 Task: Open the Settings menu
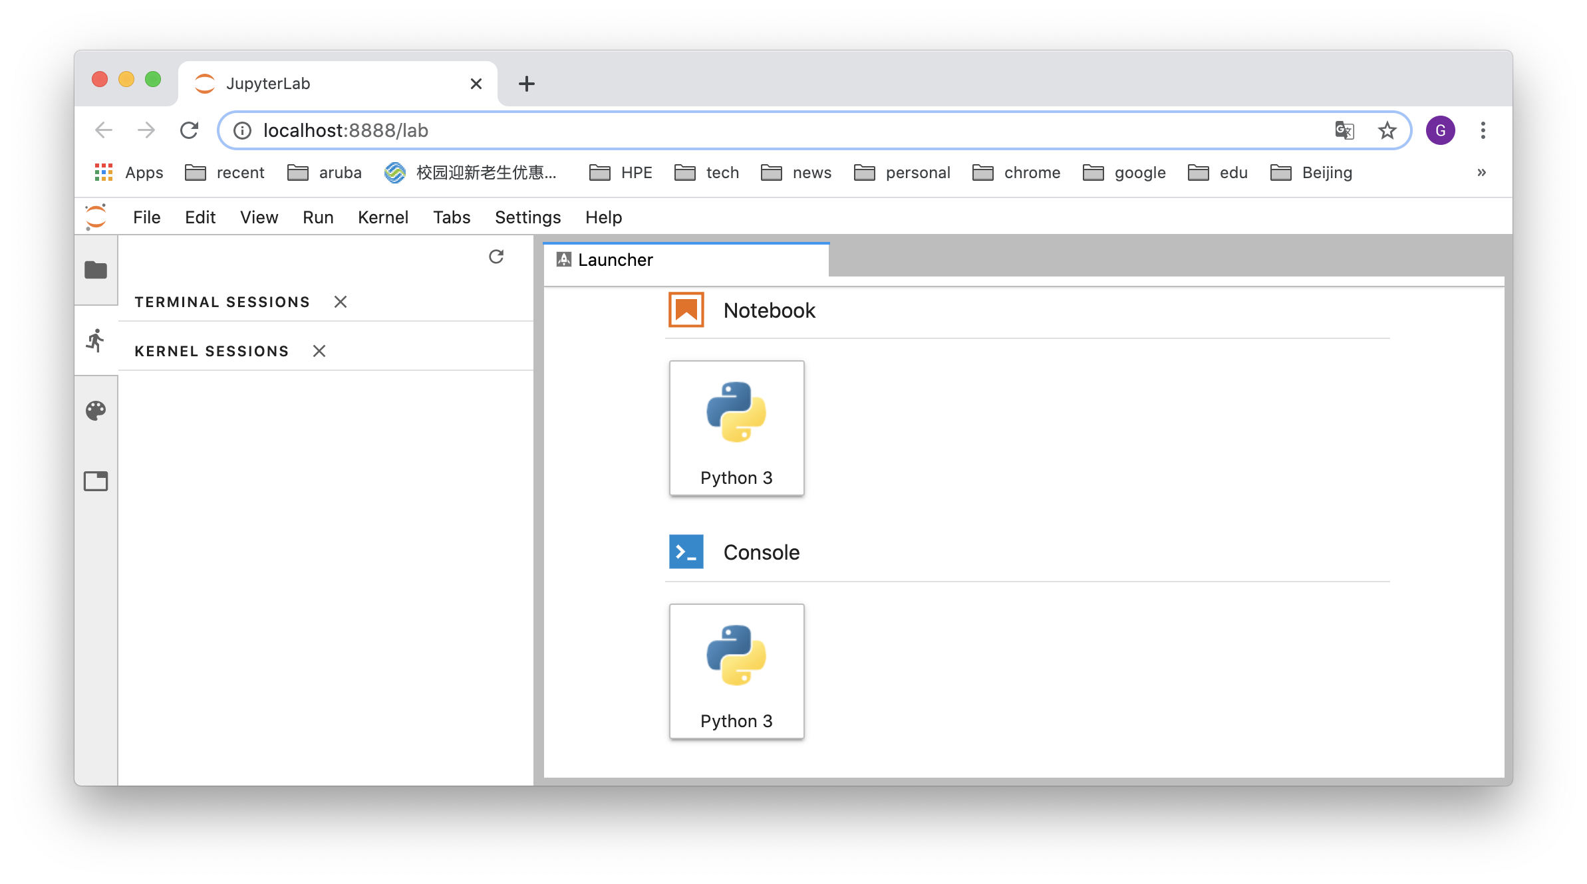[x=527, y=217]
